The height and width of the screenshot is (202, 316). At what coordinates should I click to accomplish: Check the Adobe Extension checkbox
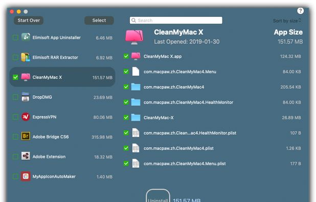click(15, 156)
